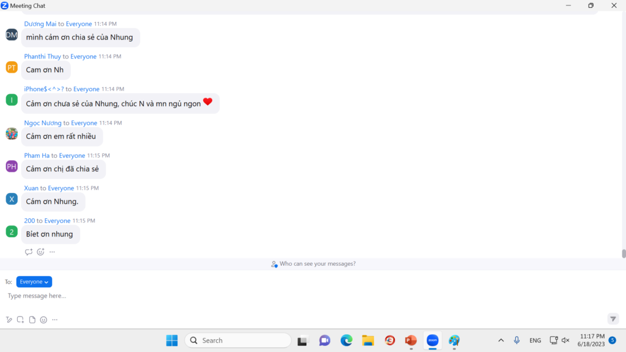Viewport: 626px width, 352px height.
Task: Click the send message button
Action: coord(613,319)
